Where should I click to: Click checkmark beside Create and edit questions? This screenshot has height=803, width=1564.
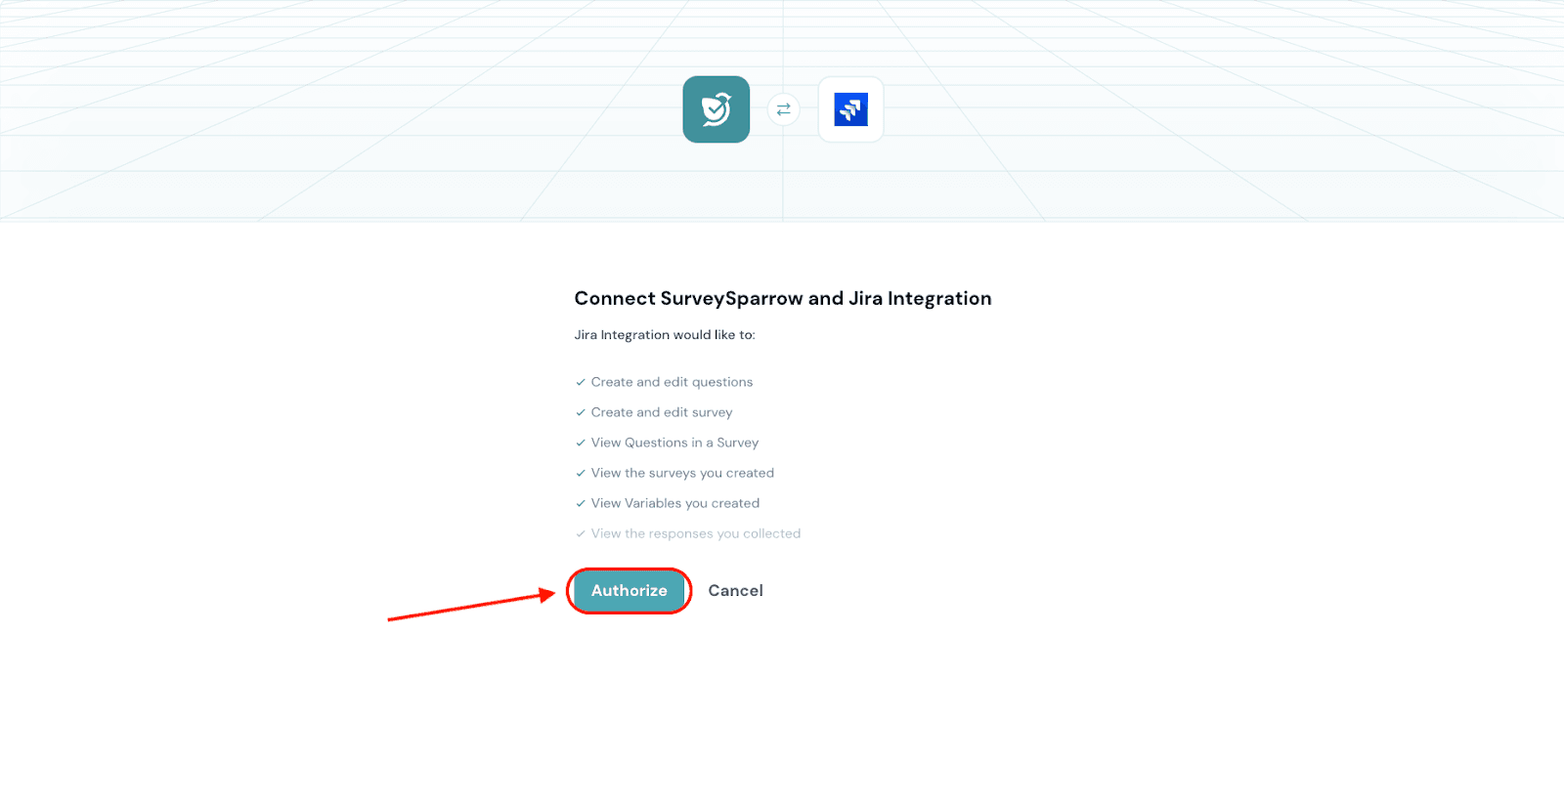(581, 382)
